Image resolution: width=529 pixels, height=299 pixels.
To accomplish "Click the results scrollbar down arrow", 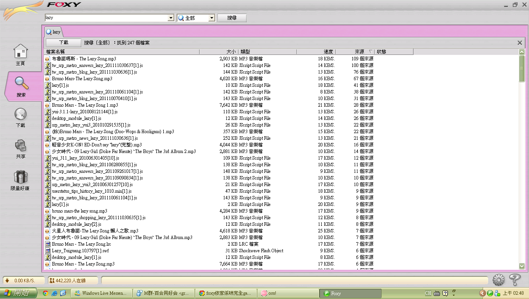I will click(522, 266).
